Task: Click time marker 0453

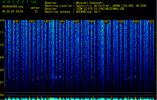Action: 47,21
